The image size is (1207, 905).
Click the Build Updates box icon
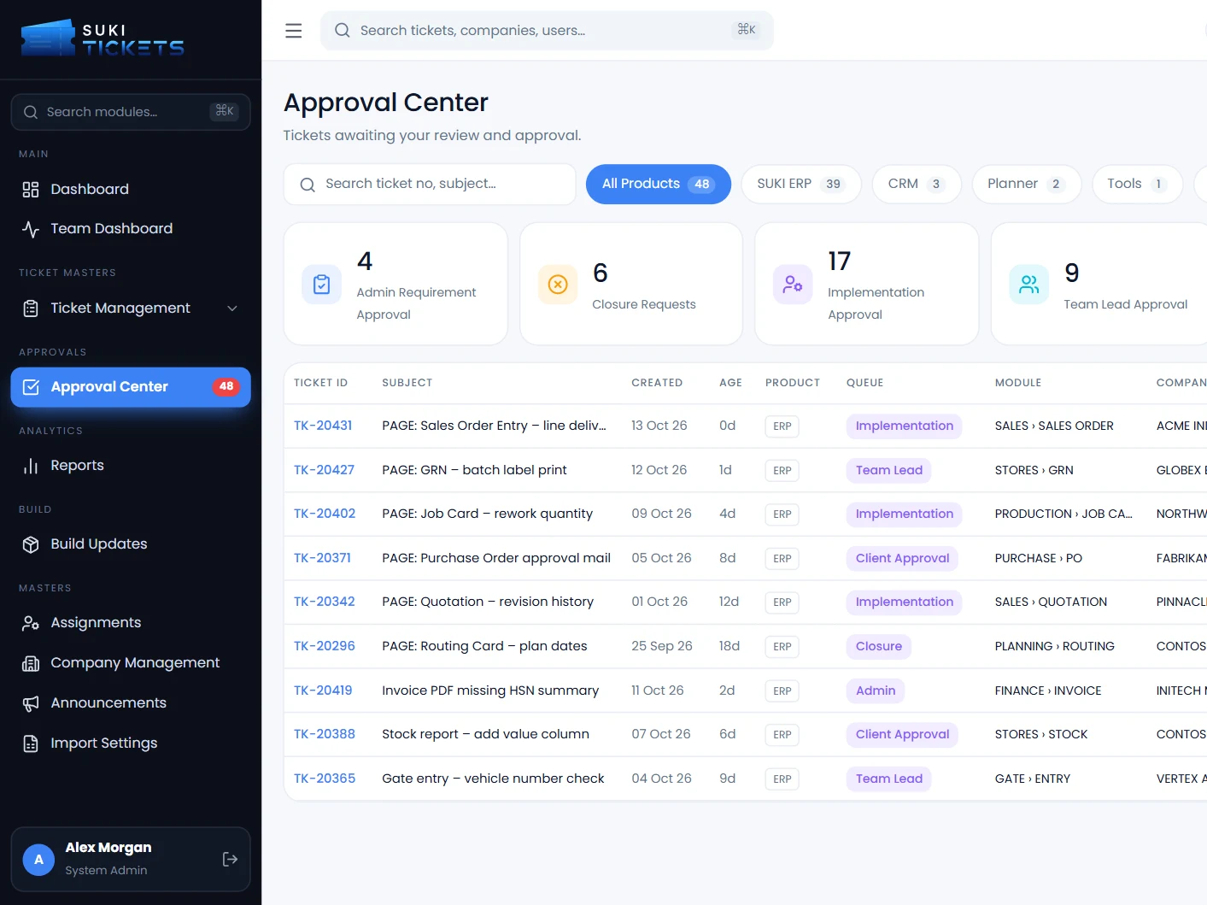[x=31, y=544]
